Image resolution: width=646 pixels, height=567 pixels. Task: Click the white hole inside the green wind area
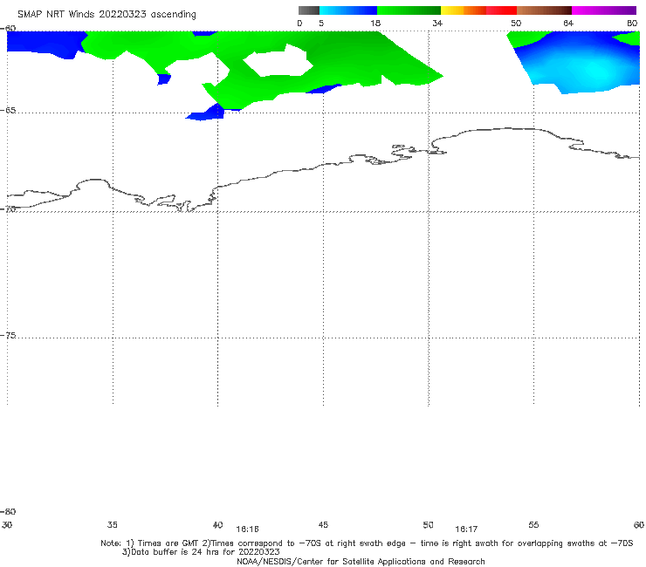coord(279,60)
